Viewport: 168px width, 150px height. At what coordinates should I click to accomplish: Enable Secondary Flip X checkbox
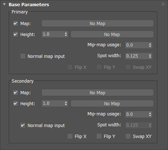click(70, 136)
